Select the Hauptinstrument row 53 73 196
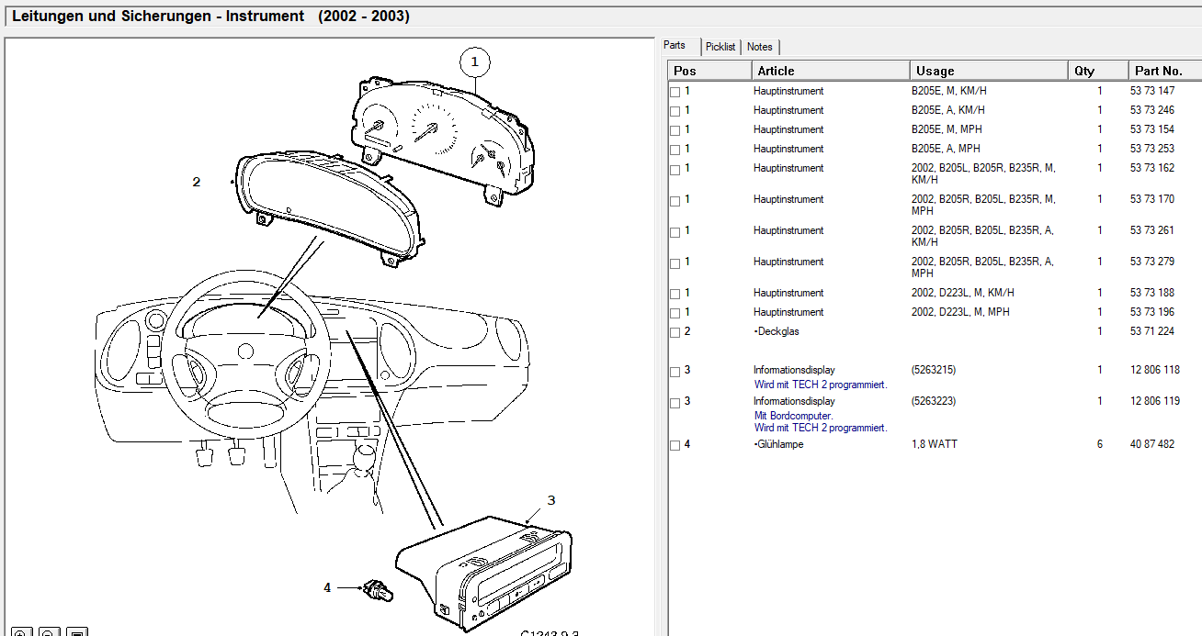Viewport: 1202px width, 636px height. [935, 312]
